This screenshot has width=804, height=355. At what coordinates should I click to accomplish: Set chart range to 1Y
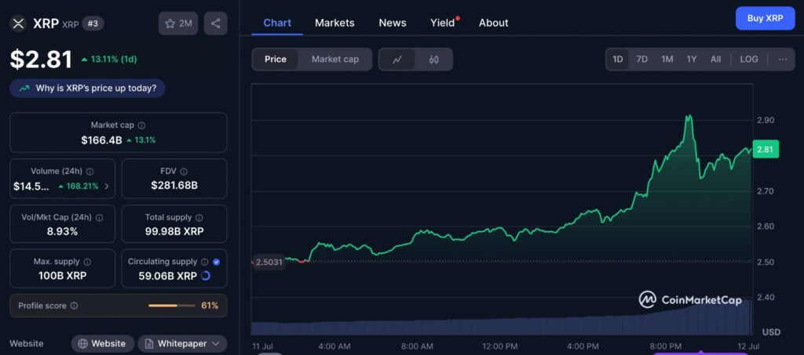692,60
